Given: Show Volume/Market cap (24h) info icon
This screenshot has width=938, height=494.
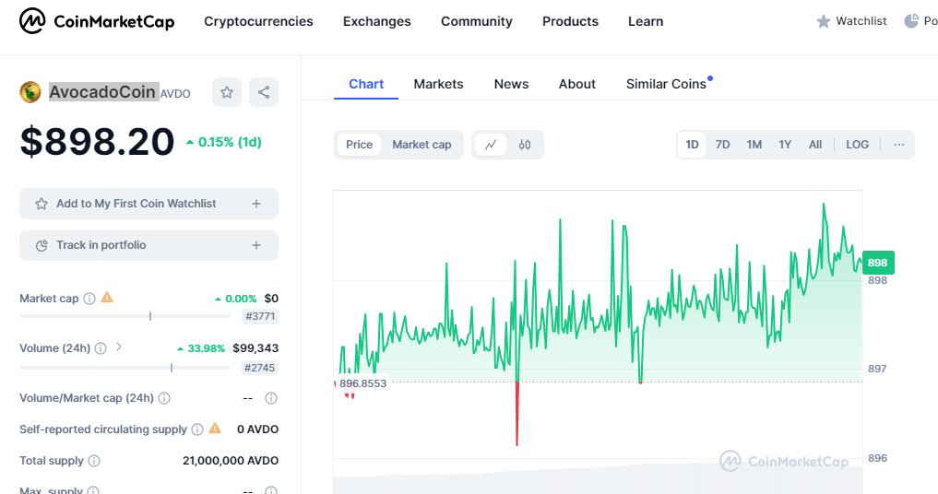Looking at the screenshot, I should tap(164, 398).
